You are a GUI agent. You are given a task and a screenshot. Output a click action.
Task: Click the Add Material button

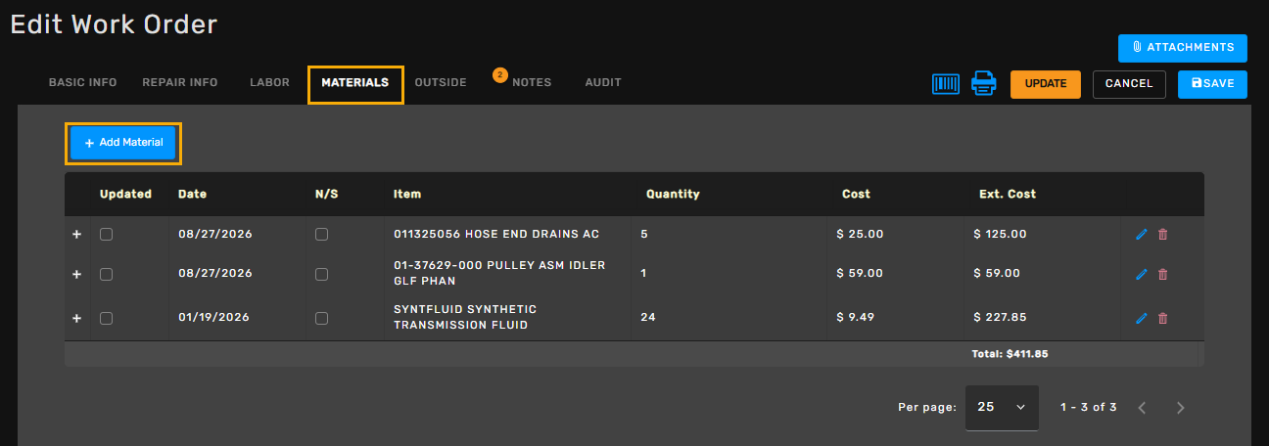tap(123, 143)
